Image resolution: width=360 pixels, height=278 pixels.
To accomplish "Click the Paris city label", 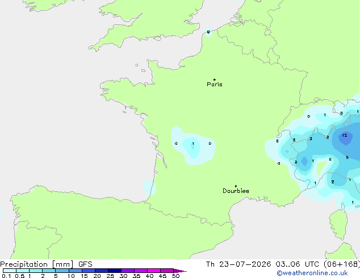I will [x=215, y=85].
